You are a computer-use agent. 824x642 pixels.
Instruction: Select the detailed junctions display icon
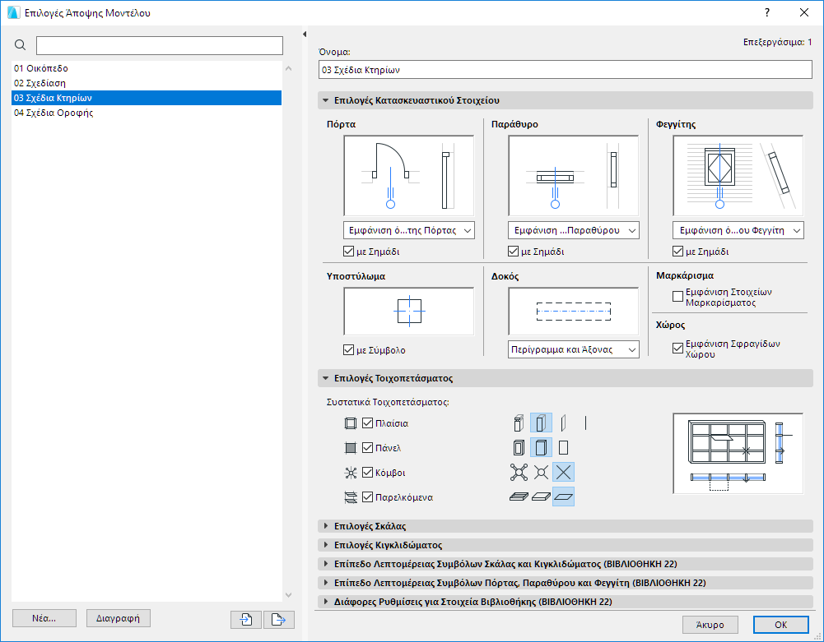click(518, 472)
